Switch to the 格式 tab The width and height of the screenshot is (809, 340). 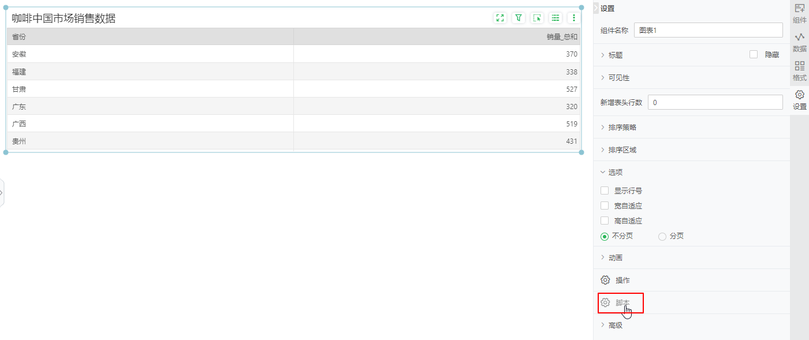click(799, 71)
